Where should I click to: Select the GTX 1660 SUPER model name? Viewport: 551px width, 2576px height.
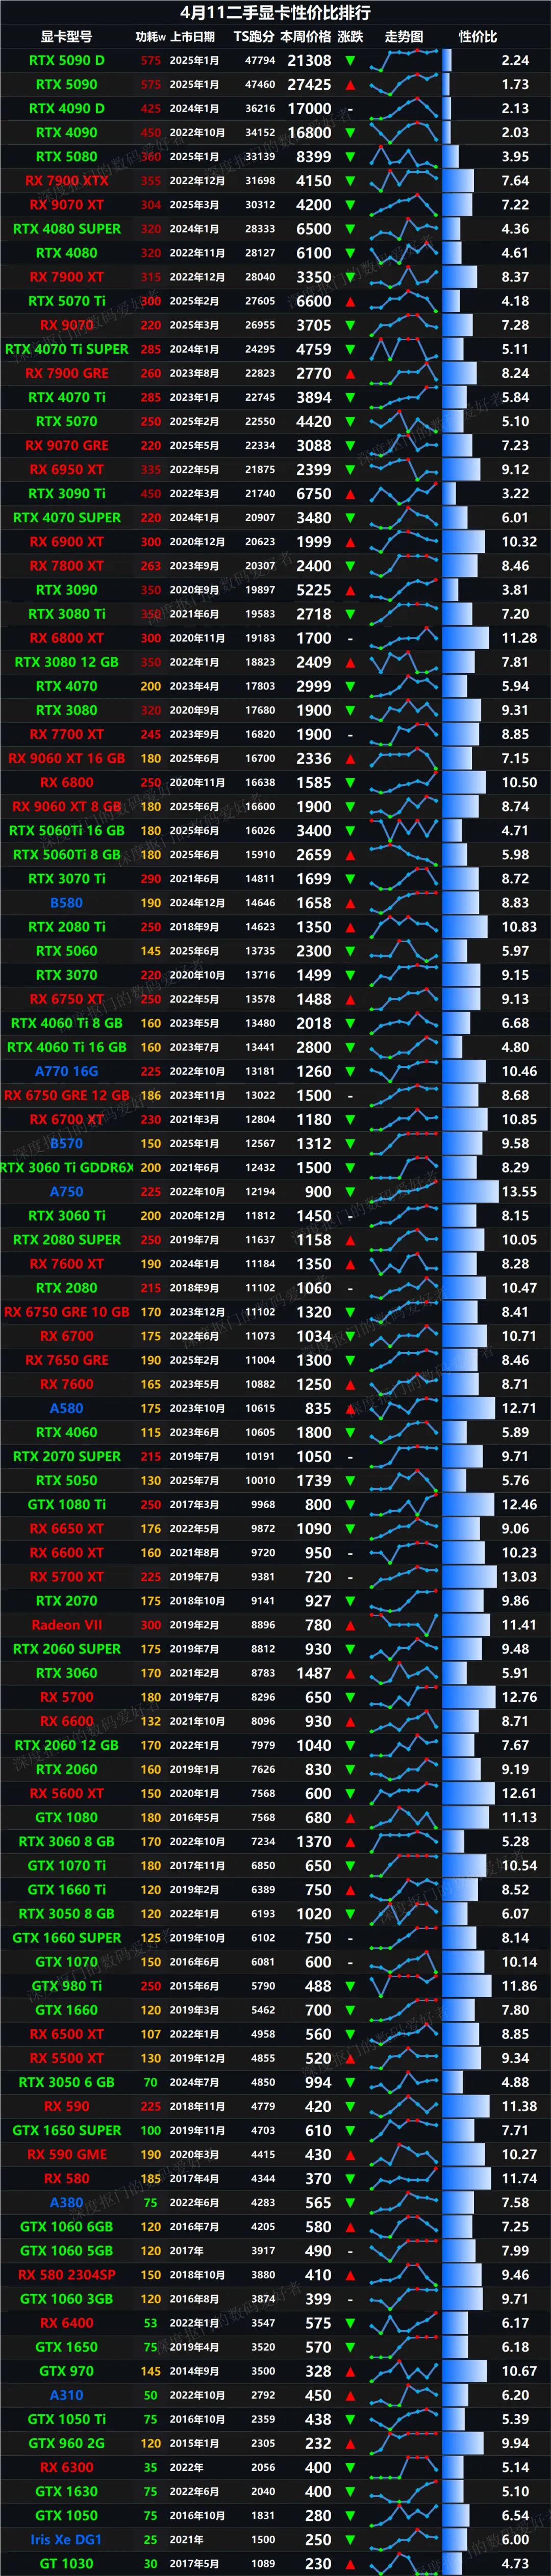point(67,1938)
